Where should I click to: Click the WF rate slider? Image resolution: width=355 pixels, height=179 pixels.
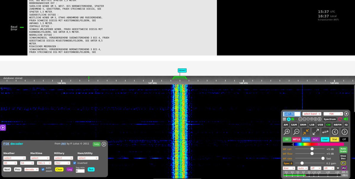(310, 158)
